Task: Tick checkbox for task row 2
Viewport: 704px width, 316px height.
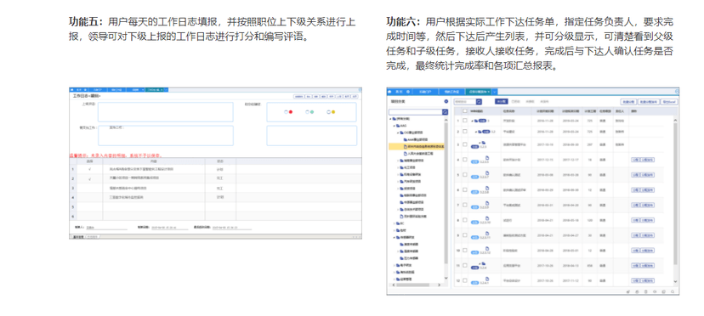Action: [465, 131]
